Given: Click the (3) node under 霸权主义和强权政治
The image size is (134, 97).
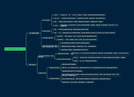Looking at the screenshot, I should pyautogui.click(x=55, y=22).
